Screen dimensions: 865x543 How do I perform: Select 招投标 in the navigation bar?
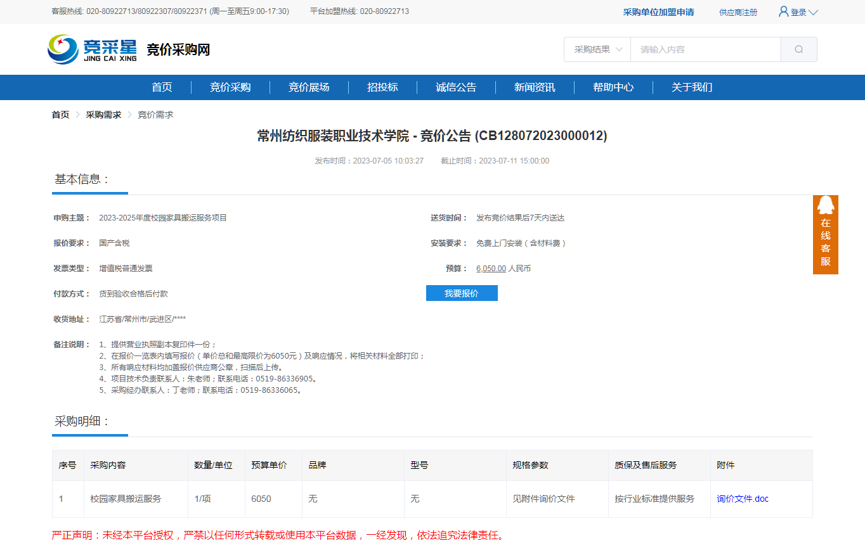pos(382,87)
